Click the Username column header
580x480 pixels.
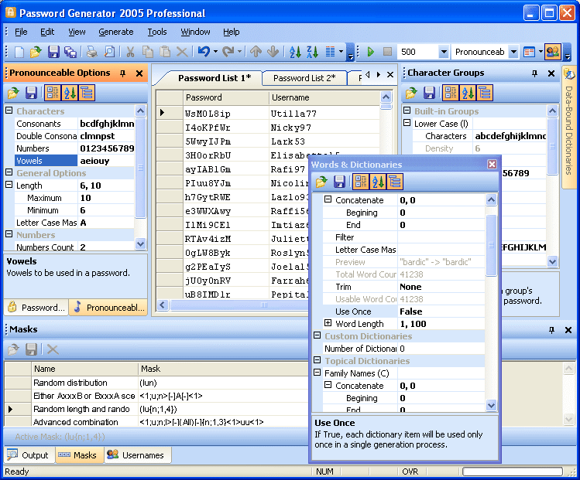point(324,97)
